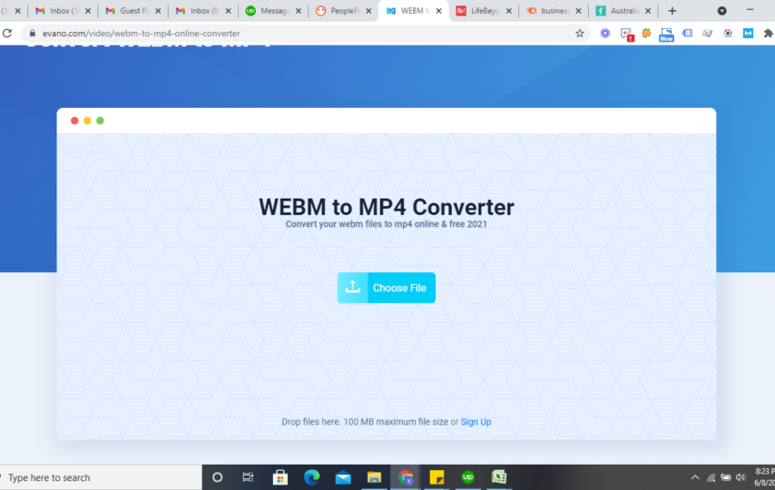Click the Chrome icon on taskbar

tap(406, 477)
